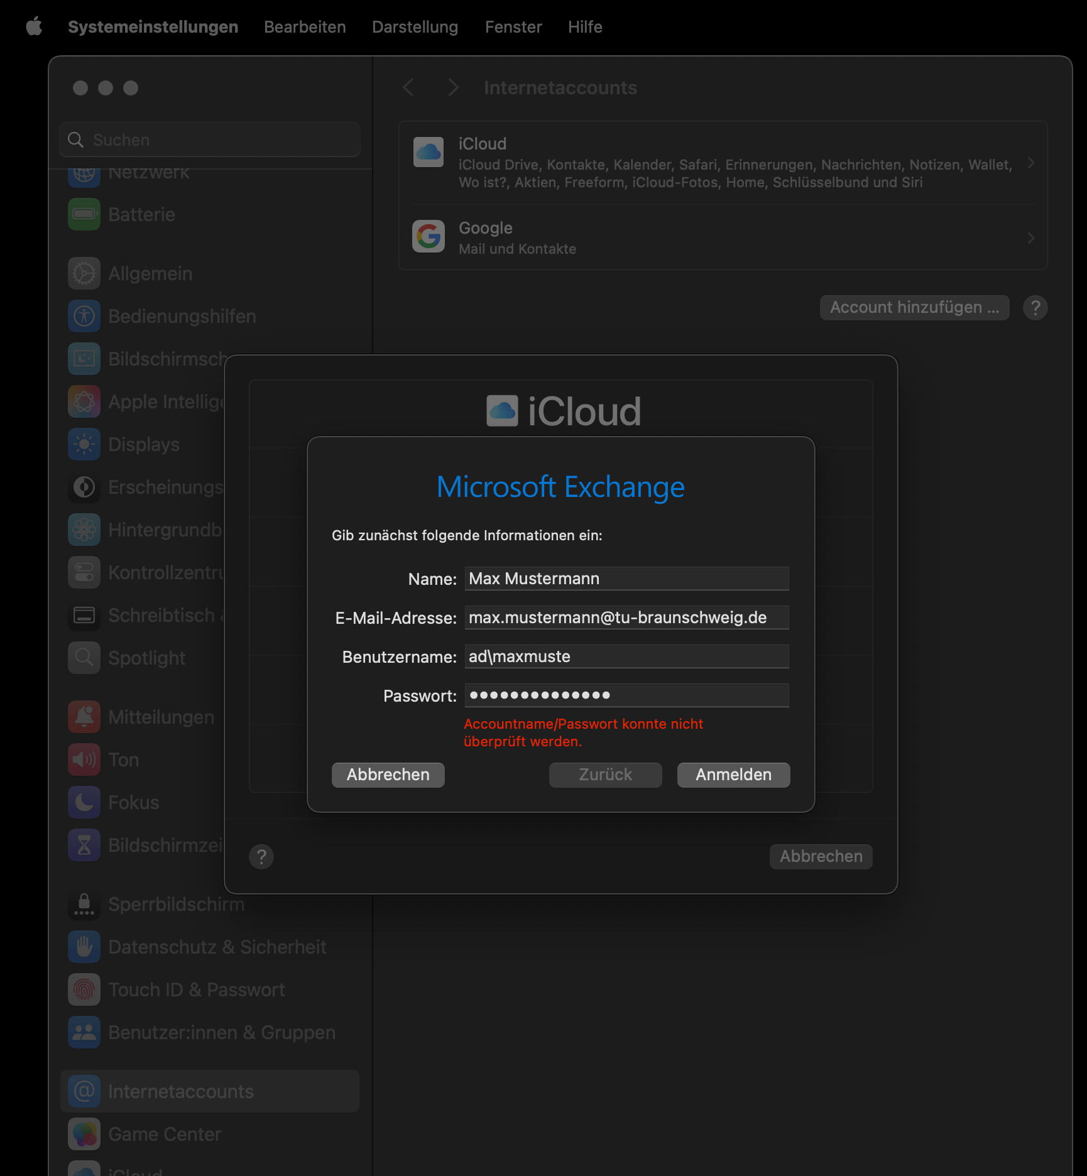
Task: Click the Internetaccounts @ icon
Action: [x=84, y=1091]
